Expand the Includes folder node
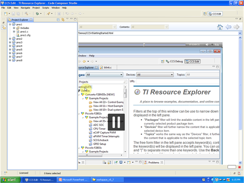This screenshot has height=183, width=244. 14,28
